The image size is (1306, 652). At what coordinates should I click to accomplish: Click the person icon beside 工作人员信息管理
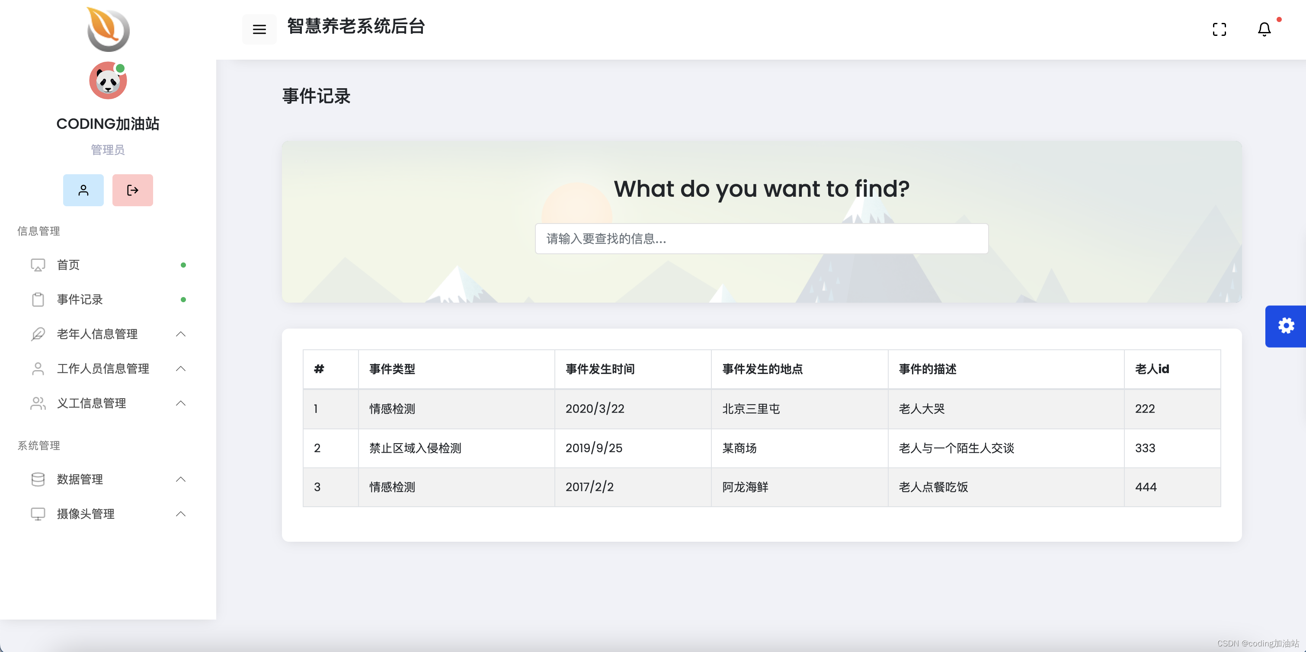[38, 369]
